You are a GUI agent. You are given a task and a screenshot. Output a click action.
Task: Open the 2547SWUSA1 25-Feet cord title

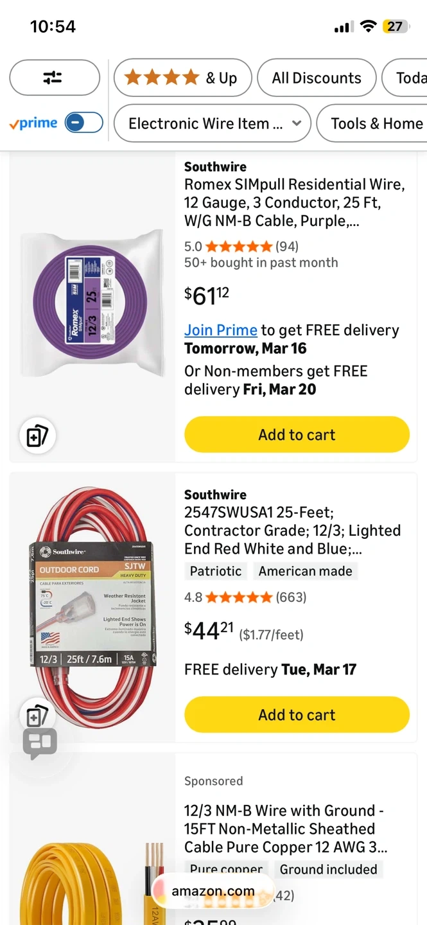click(x=292, y=531)
